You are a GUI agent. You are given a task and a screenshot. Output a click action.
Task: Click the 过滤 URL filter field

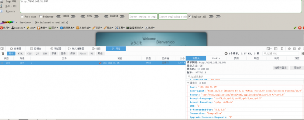[281, 53]
